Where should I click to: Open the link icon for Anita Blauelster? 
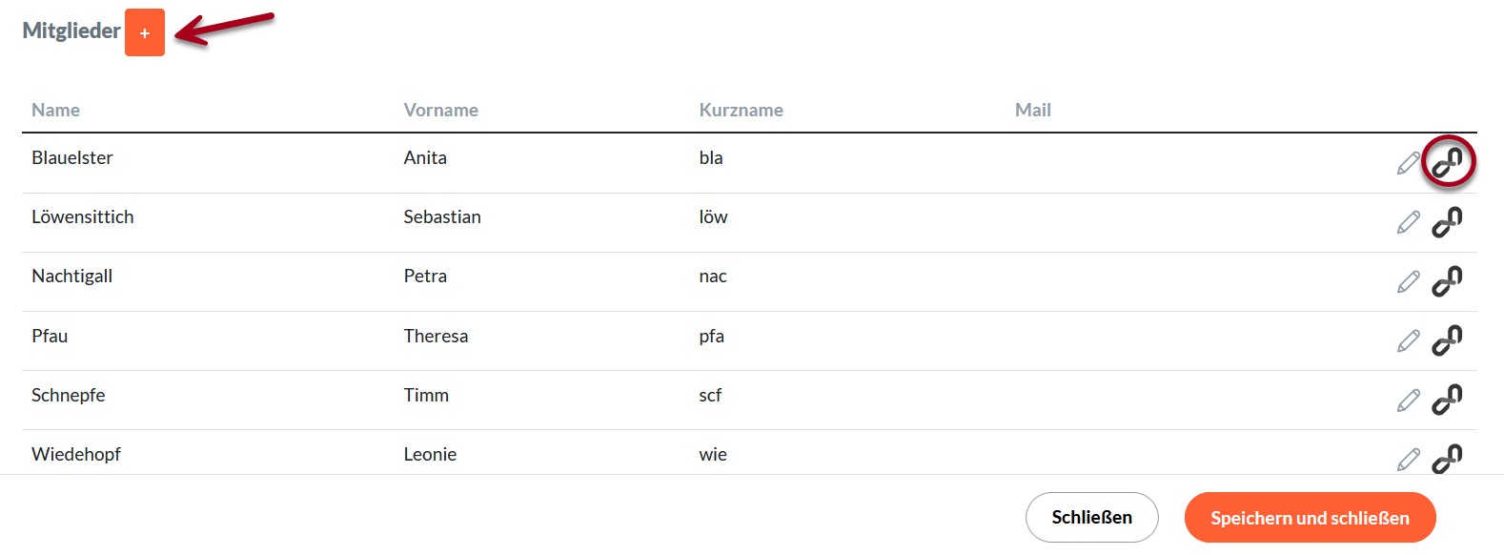click(1447, 162)
